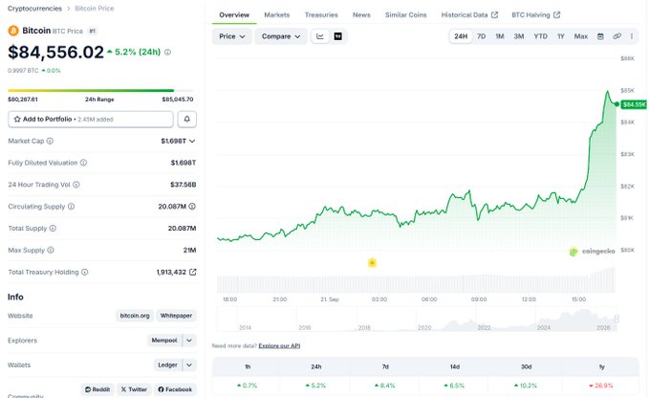
Task: Open the Historical Data tab
Action: click(469, 15)
